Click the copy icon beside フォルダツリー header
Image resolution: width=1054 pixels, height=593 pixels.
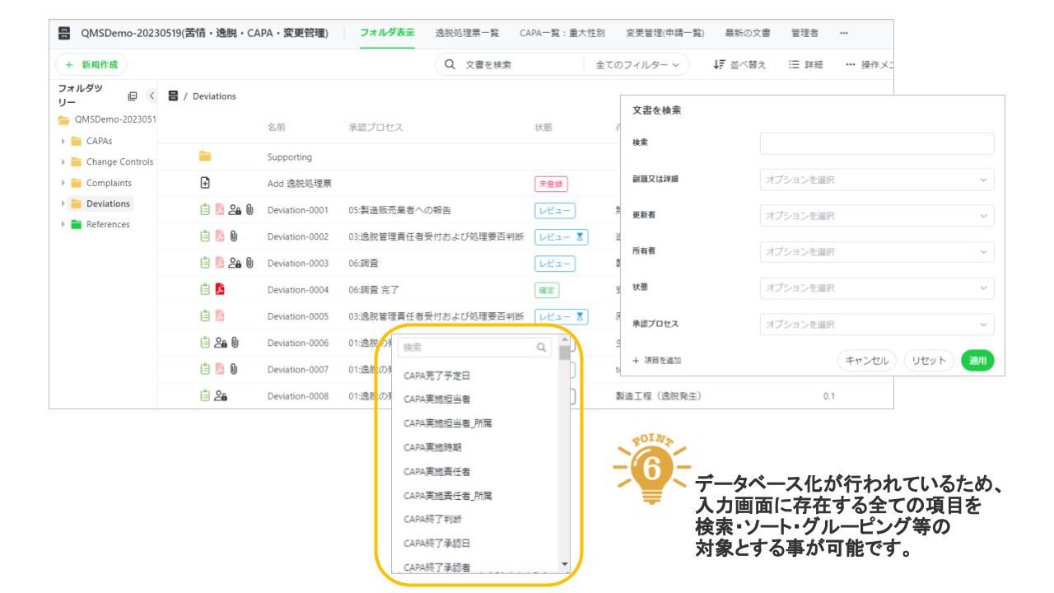[133, 96]
